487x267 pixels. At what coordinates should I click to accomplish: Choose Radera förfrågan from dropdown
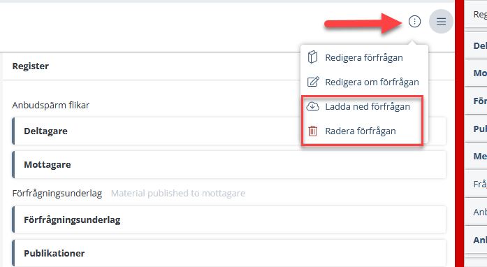tap(361, 131)
